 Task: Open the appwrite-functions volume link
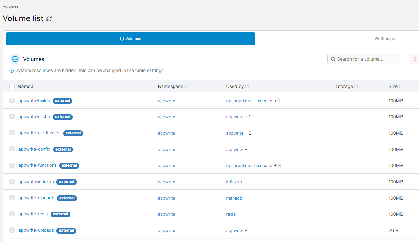click(x=38, y=165)
